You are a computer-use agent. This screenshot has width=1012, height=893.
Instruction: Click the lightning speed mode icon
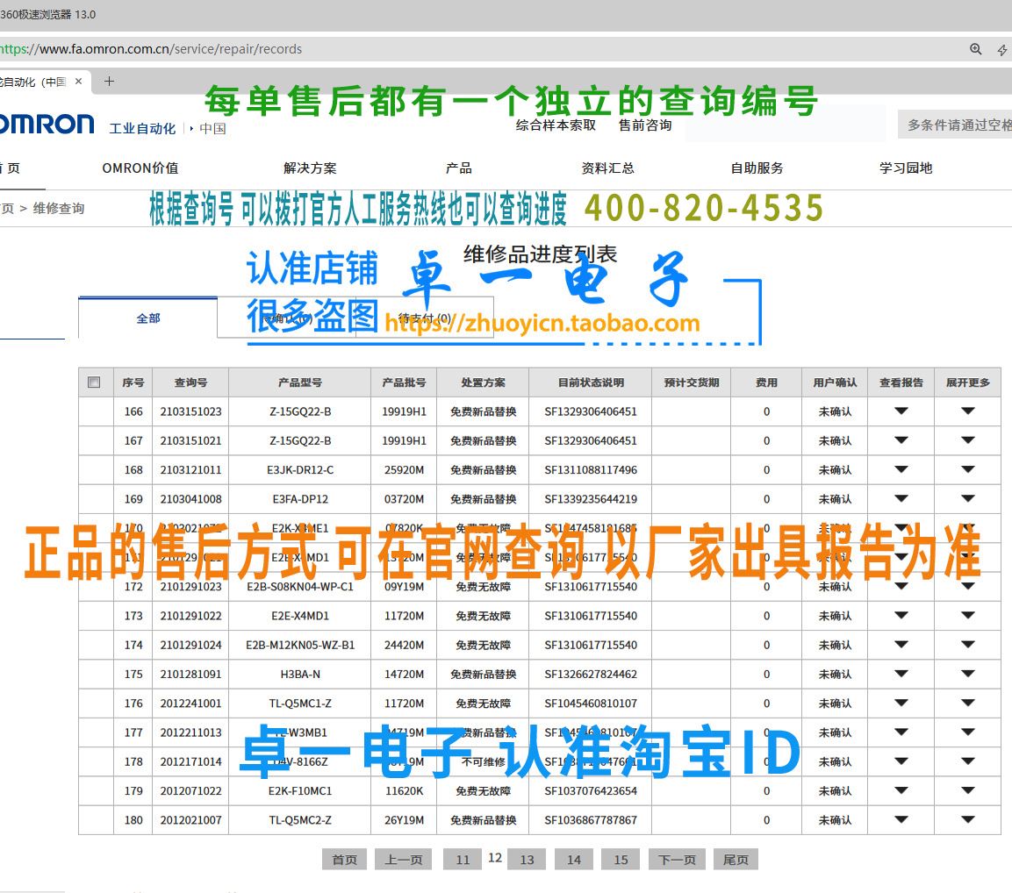[1002, 50]
